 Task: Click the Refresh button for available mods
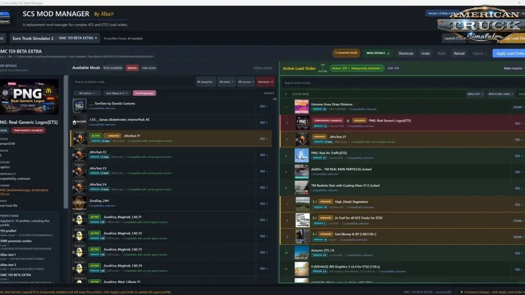coord(132,68)
